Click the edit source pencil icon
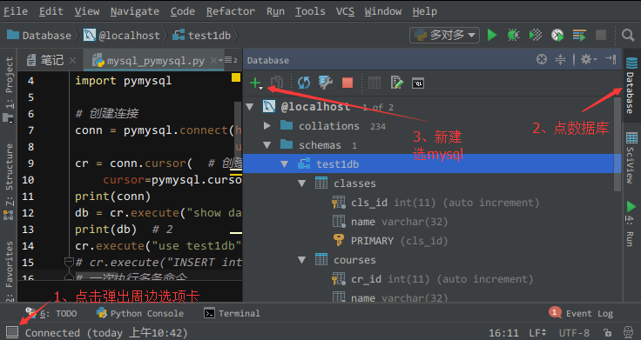This screenshot has height=340, width=641. click(396, 83)
